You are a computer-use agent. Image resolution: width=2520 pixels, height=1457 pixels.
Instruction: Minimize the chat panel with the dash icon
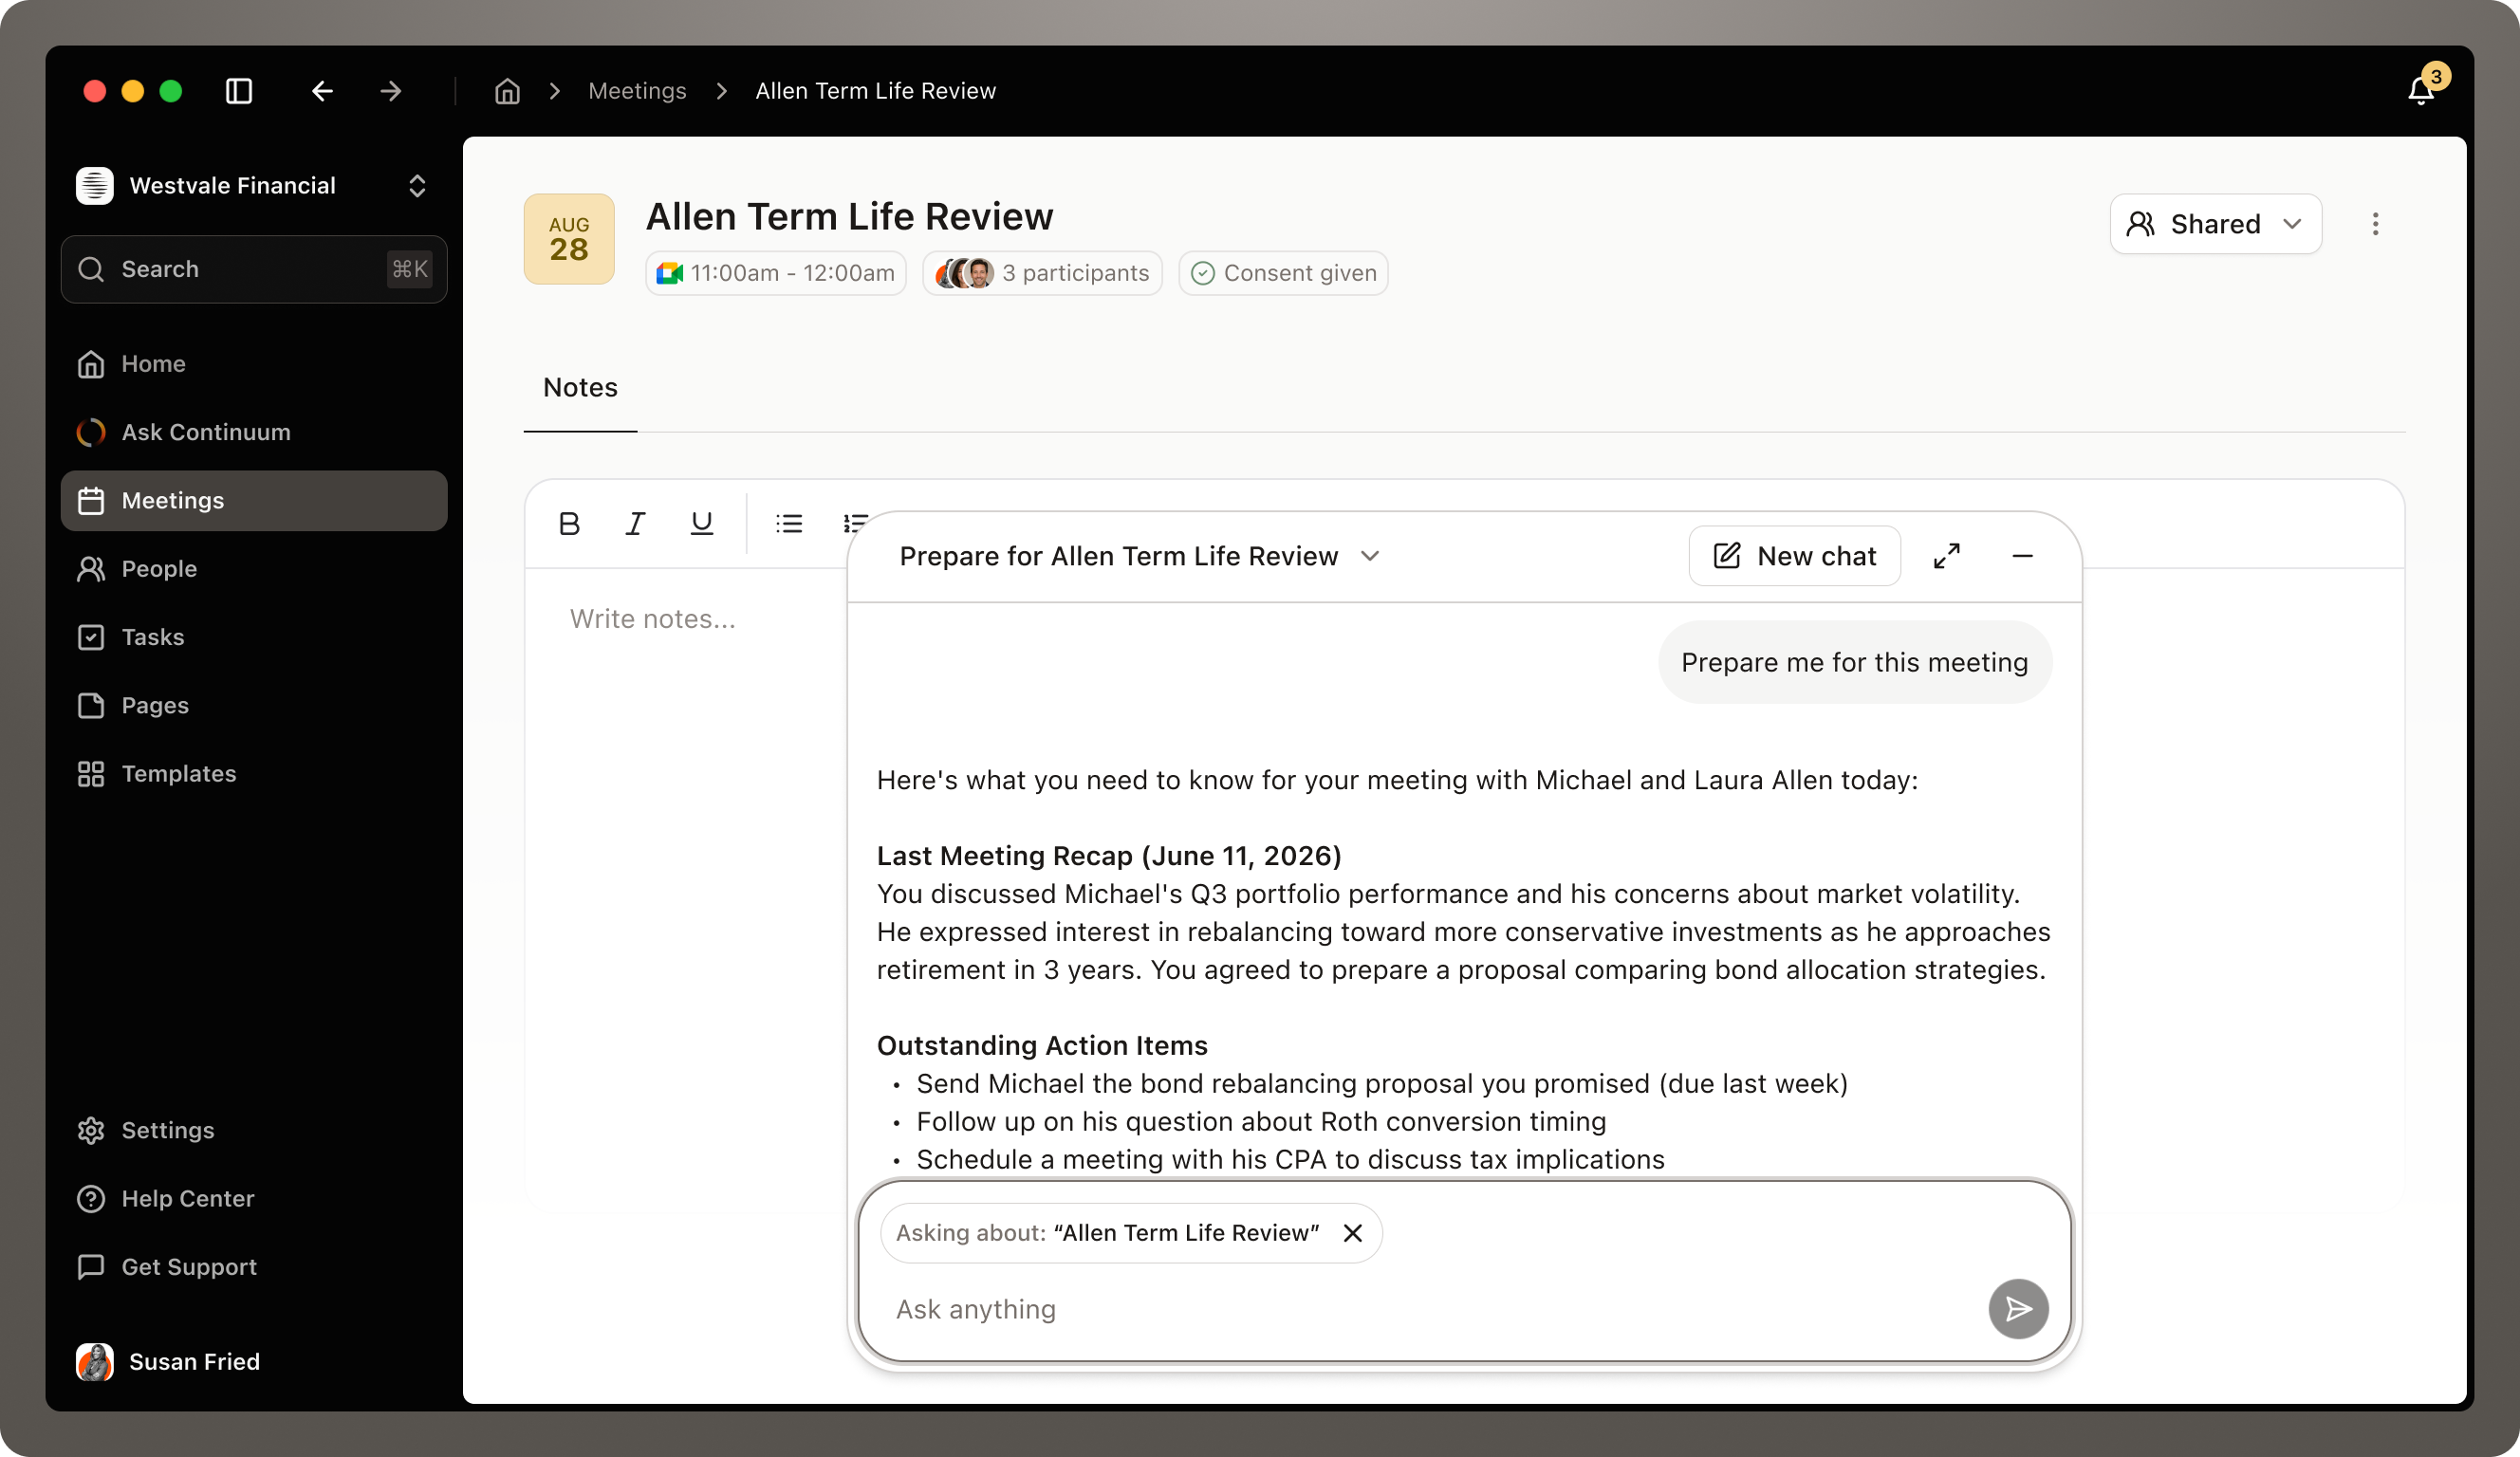coord(2022,556)
